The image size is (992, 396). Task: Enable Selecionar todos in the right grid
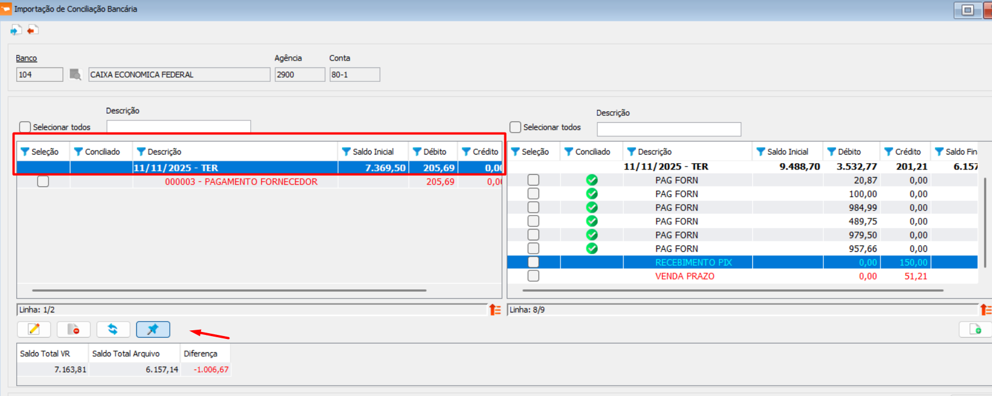pyautogui.click(x=515, y=127)
